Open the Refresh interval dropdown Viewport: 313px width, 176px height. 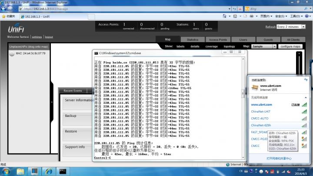tap(303, 27)
